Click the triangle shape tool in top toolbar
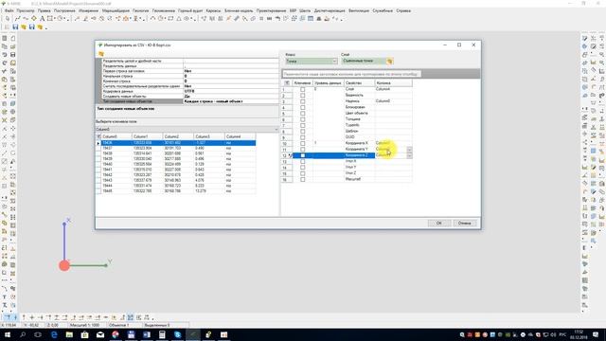Viewport: 606px width, 341px height. pos(179,19)
